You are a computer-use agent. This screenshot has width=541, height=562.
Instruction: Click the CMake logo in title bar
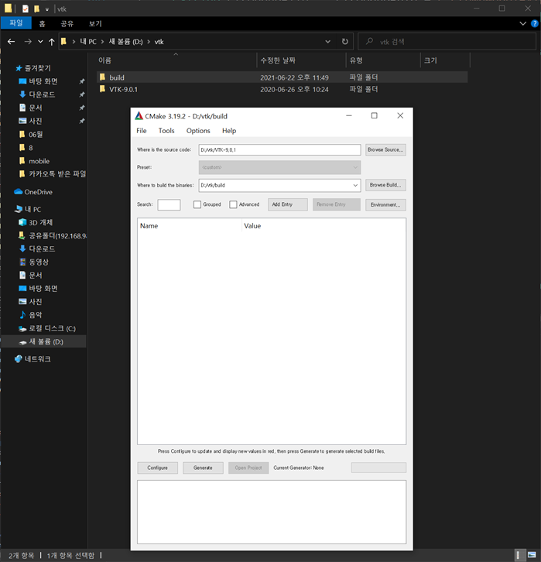pyautogui.click(x=139, y=116)
